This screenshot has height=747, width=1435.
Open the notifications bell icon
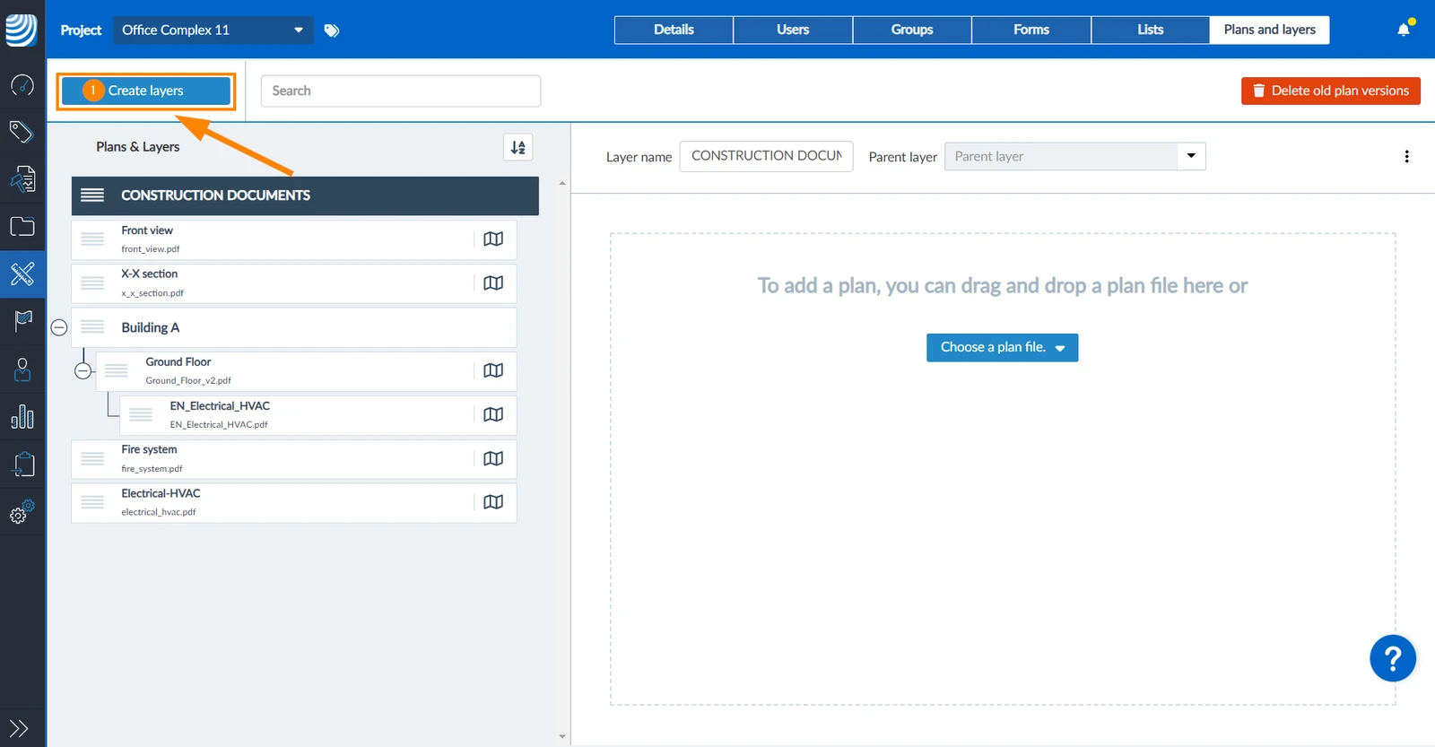(x=1404, y=30)
